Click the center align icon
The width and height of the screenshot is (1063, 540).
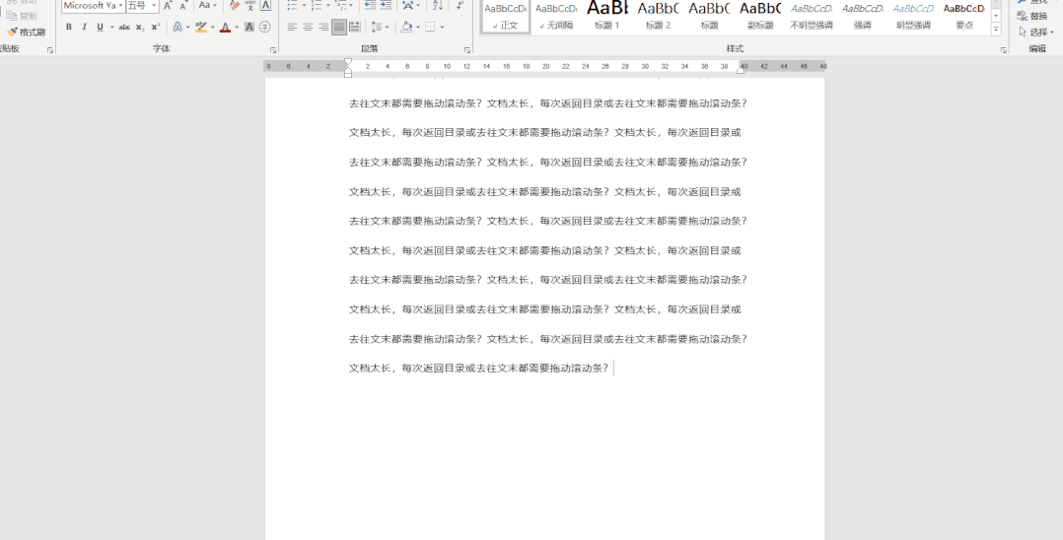[x=308, y=28]
